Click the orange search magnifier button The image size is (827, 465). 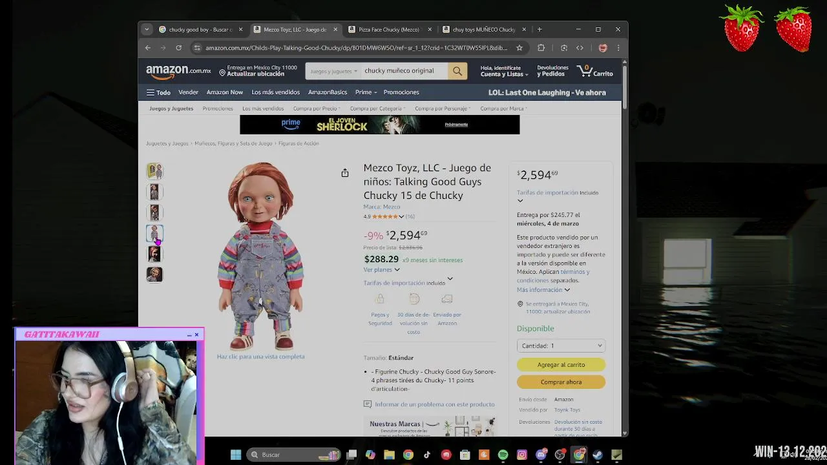point(457,71)
